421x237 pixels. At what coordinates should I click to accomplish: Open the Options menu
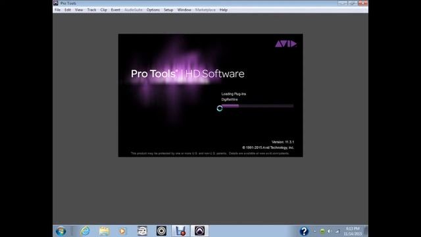pyautogui.click(x=153, y=10)
